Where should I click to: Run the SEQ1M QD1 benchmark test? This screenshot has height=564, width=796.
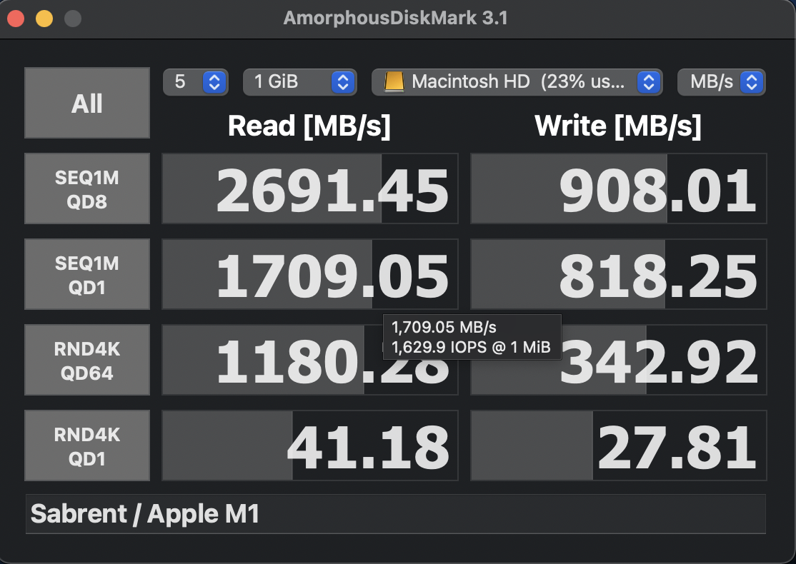pos(86,273)
